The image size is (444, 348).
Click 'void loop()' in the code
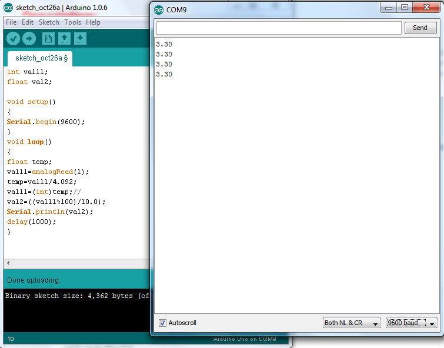coord(29,142)
